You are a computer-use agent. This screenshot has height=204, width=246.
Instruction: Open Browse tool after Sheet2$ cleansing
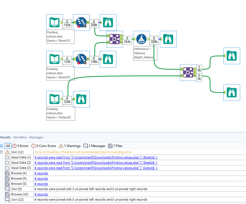tap(108, 59)
